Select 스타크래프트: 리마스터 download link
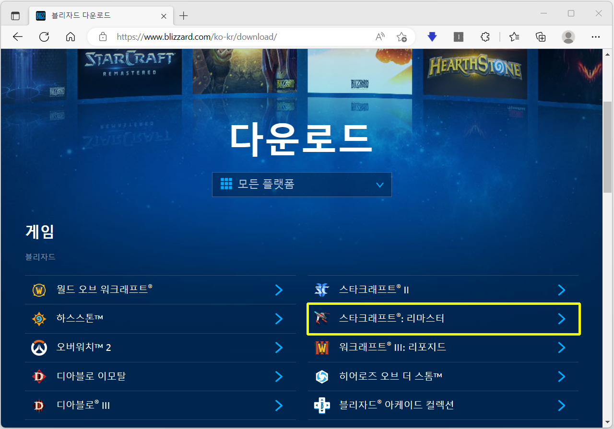The image size is (614, 429). click(443, 318)
